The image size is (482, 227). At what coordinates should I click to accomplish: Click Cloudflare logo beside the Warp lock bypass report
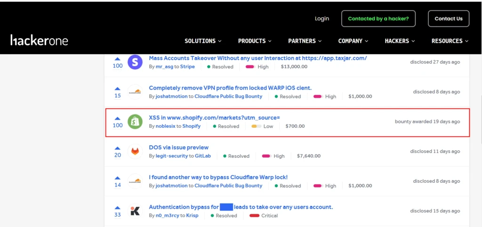(x=135, y=181)
